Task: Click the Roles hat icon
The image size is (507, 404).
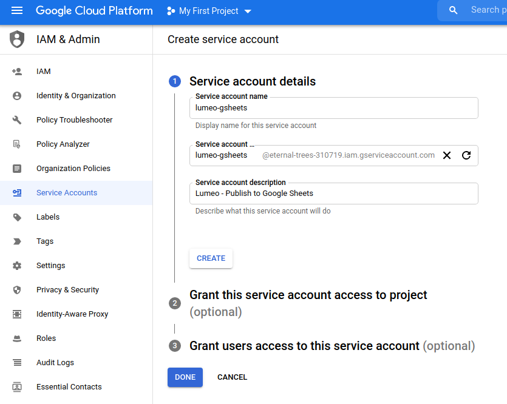Action: 17,338
